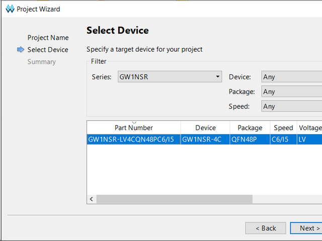Image resolution: width=322 pixels, height=241 pixels.
Task: Click the Gowin logo in the title bar
Action: coord(10,9)
